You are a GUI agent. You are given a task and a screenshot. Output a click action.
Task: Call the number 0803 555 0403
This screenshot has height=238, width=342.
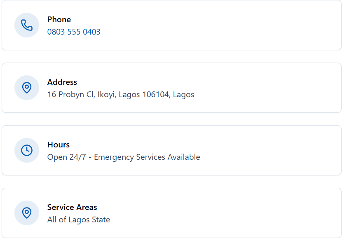(x=74, y=32)
